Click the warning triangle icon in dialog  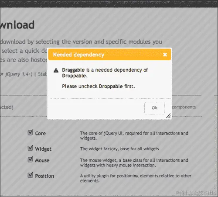point(56,70)
